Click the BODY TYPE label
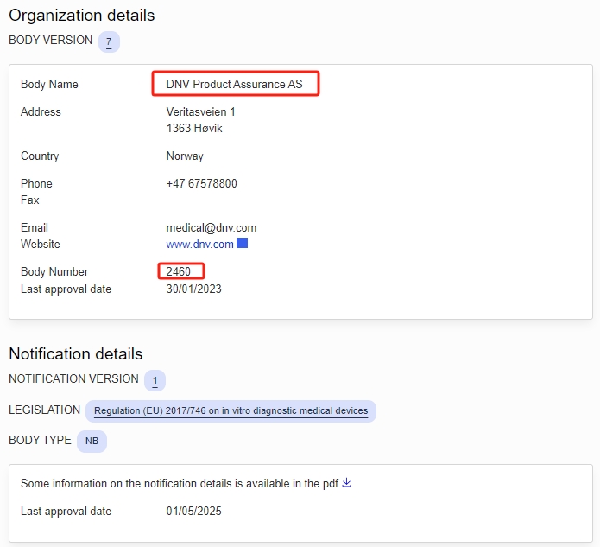 tap(40, 440)
